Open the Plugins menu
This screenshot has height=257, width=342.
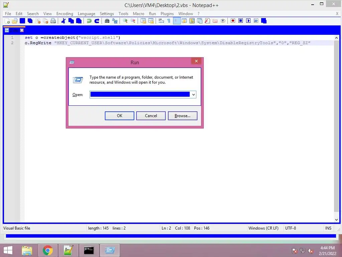pyautogui.click(x=167, y=13)
